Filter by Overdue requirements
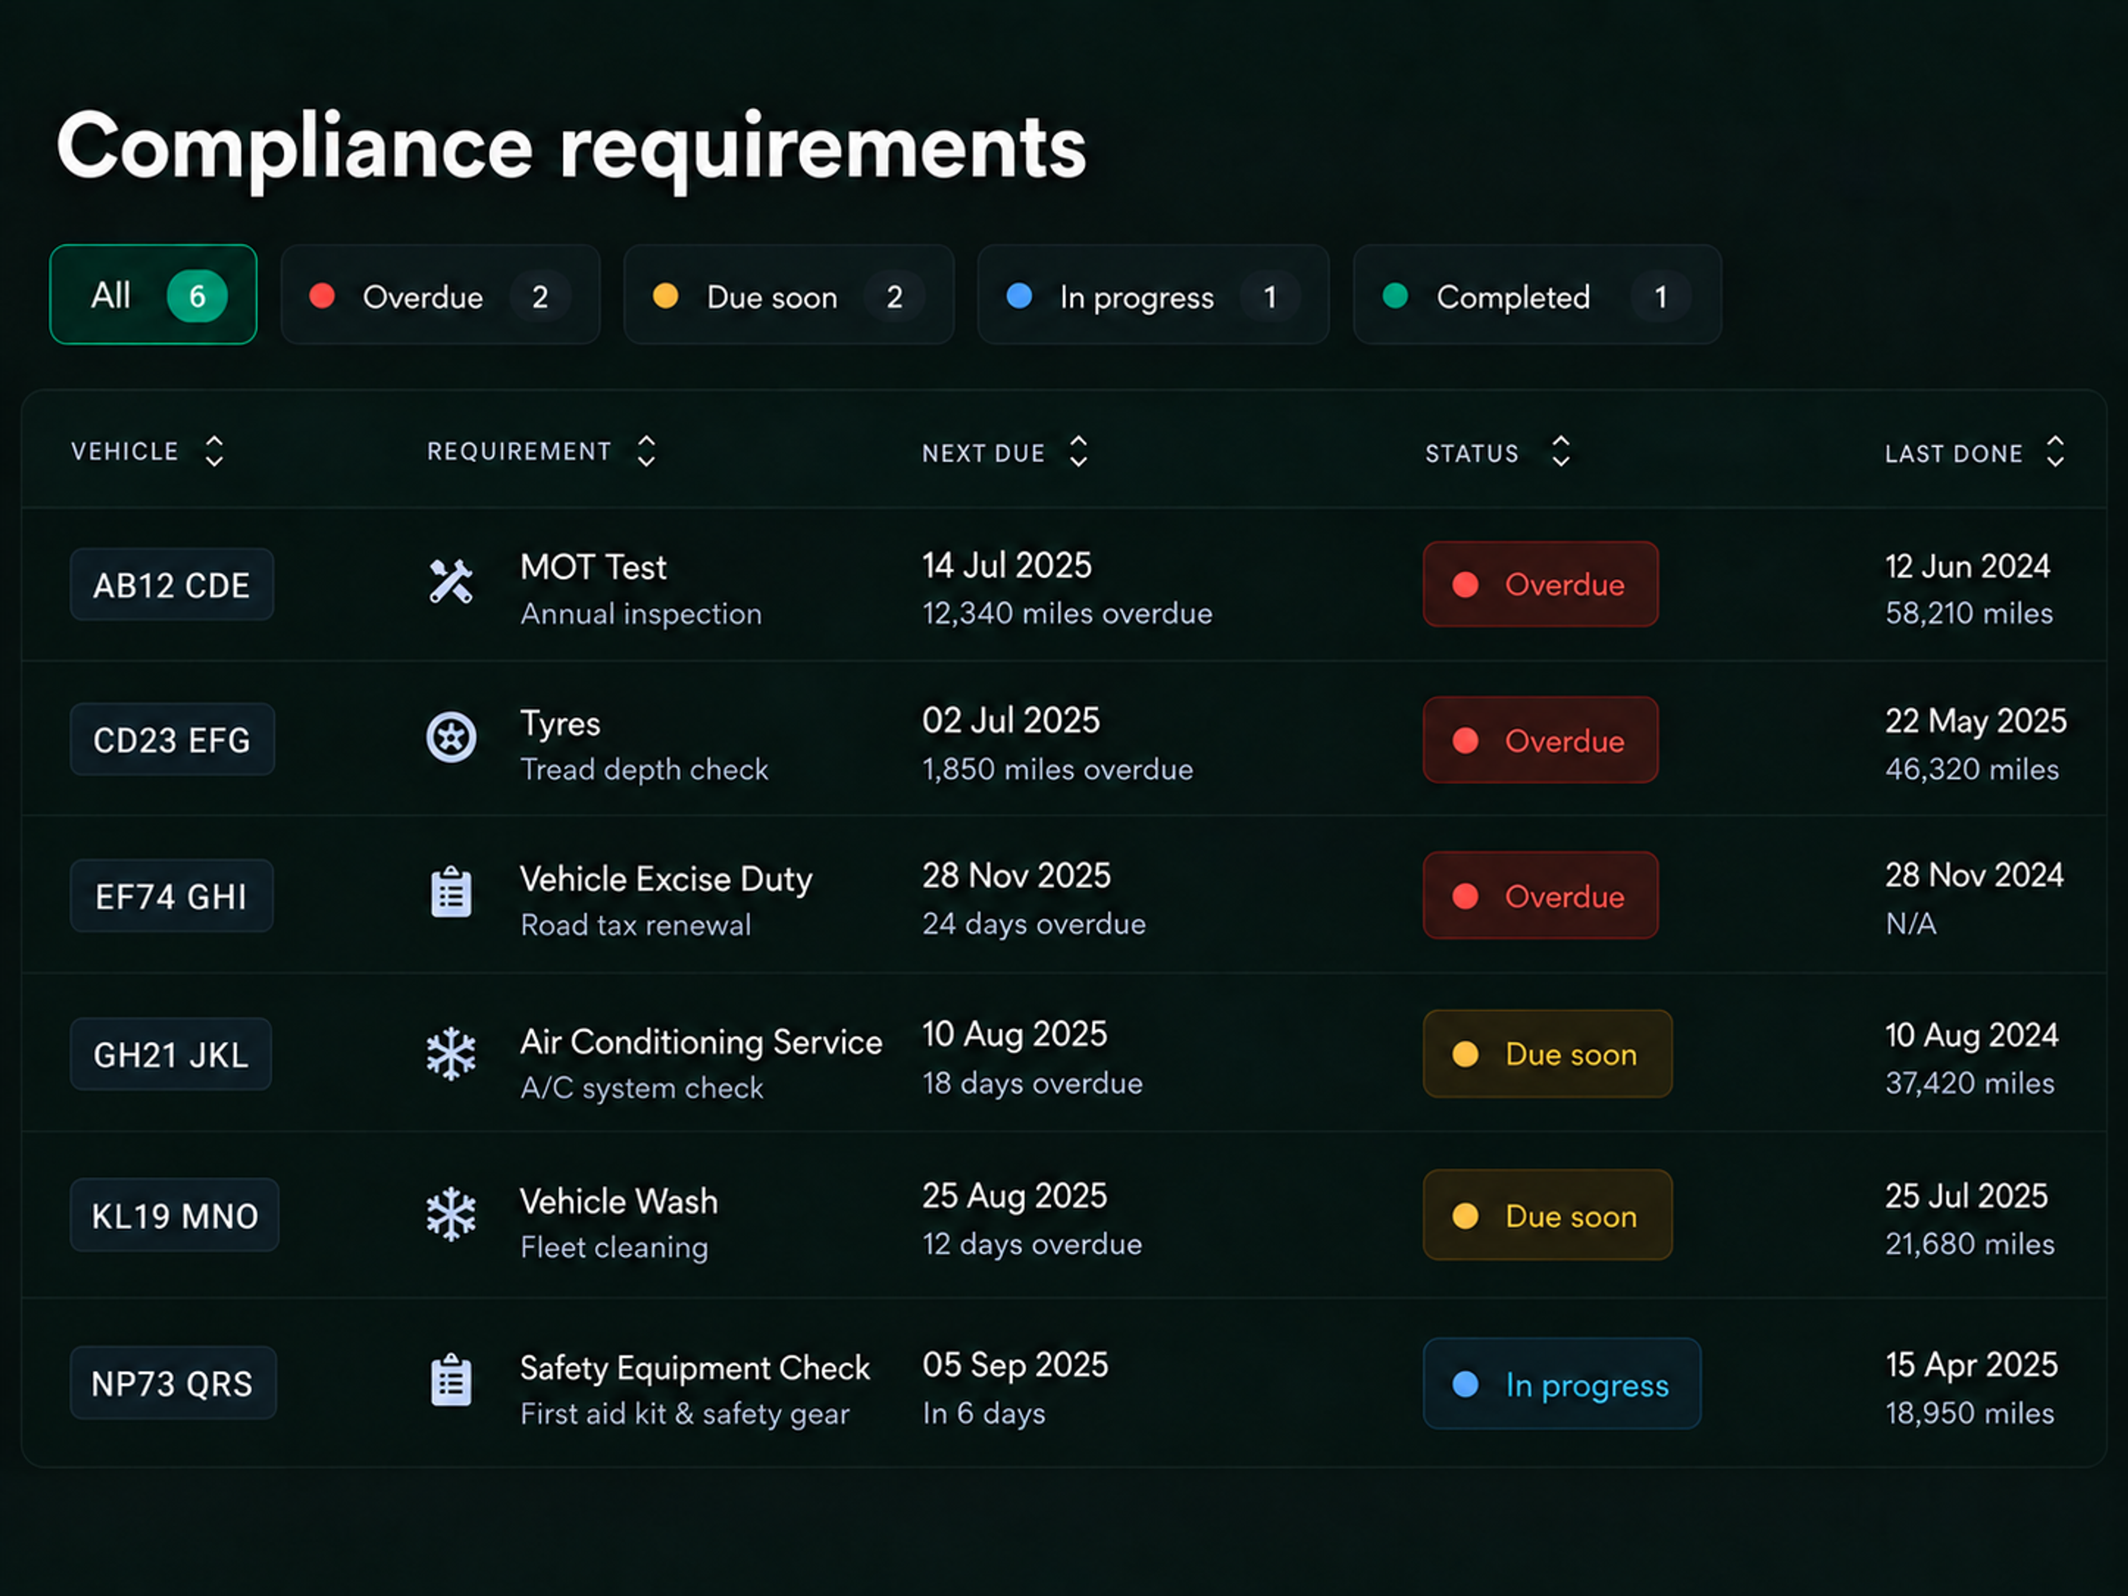The image size is (2128, 1596). click(441, 294)
